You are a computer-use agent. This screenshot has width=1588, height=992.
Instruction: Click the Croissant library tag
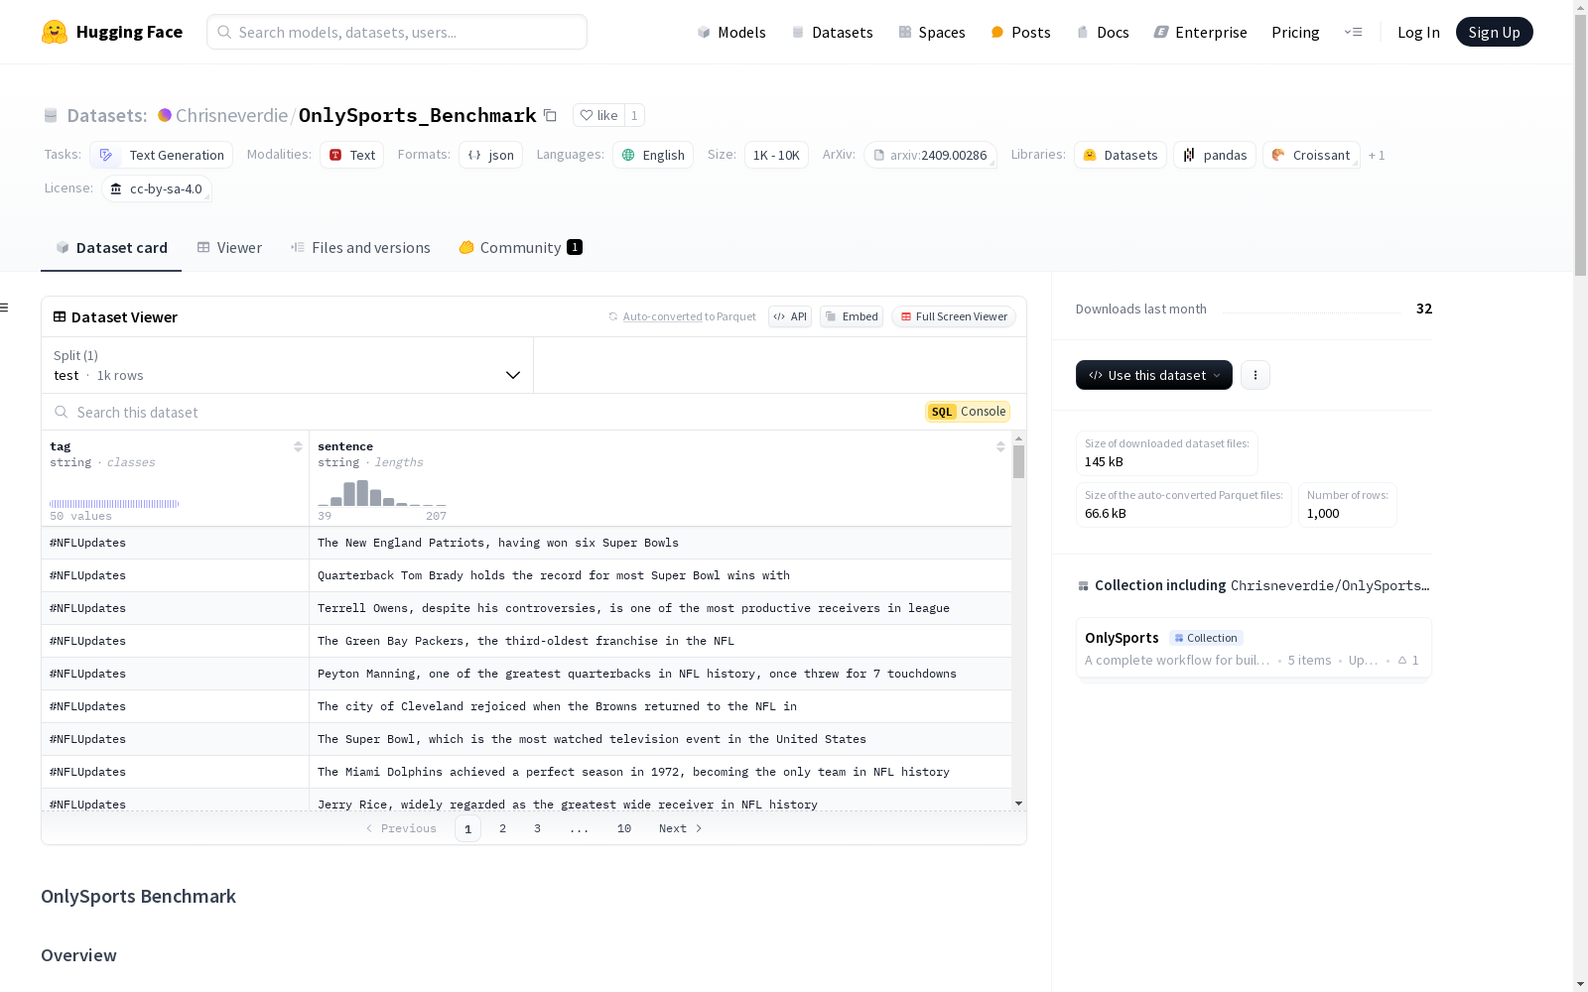(x=1311, y=155)
